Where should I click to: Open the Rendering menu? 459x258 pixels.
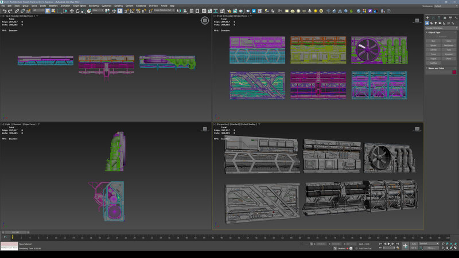94,6
